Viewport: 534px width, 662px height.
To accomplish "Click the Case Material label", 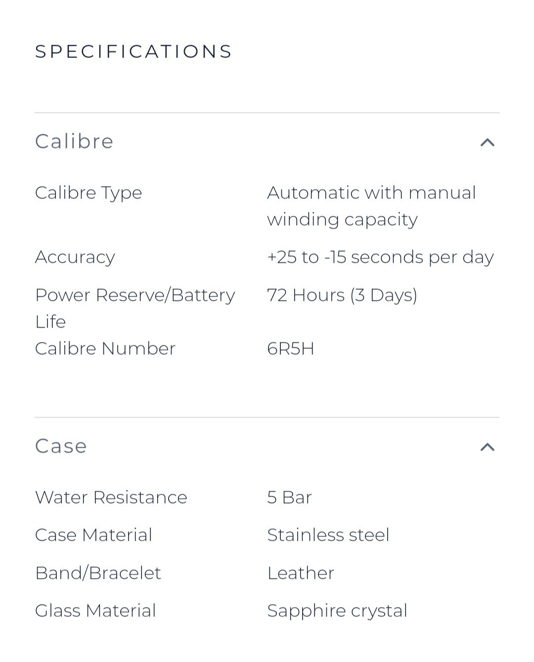I will [x=93, y=535].
